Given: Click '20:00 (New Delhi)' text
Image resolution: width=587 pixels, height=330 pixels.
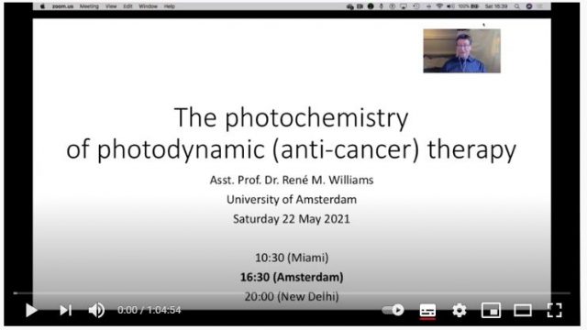Looking at the screenshot, I should [292, 297].
